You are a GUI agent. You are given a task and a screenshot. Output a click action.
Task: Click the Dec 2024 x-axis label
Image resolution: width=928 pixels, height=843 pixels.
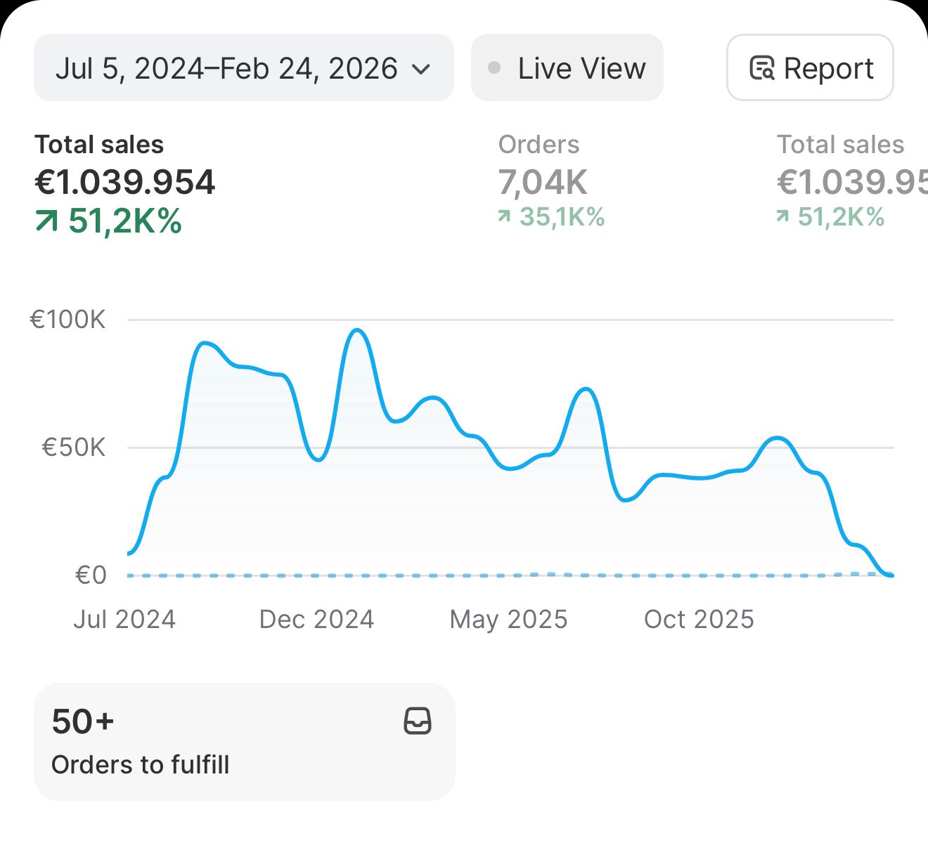click(316, 620)
